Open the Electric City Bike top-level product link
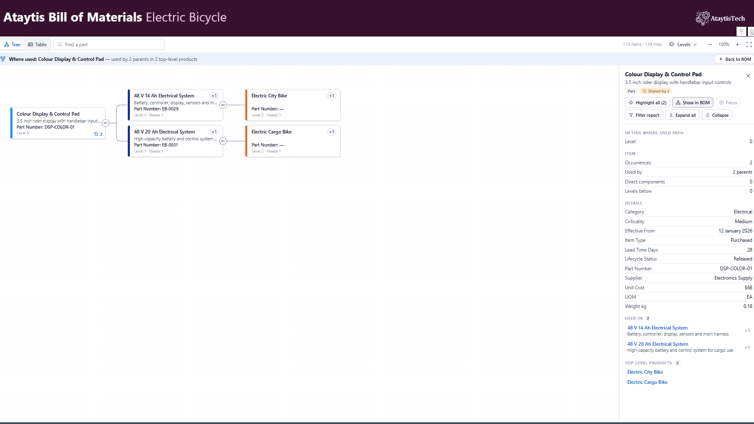This screenshot has height=424, width=754. [645, 372]
